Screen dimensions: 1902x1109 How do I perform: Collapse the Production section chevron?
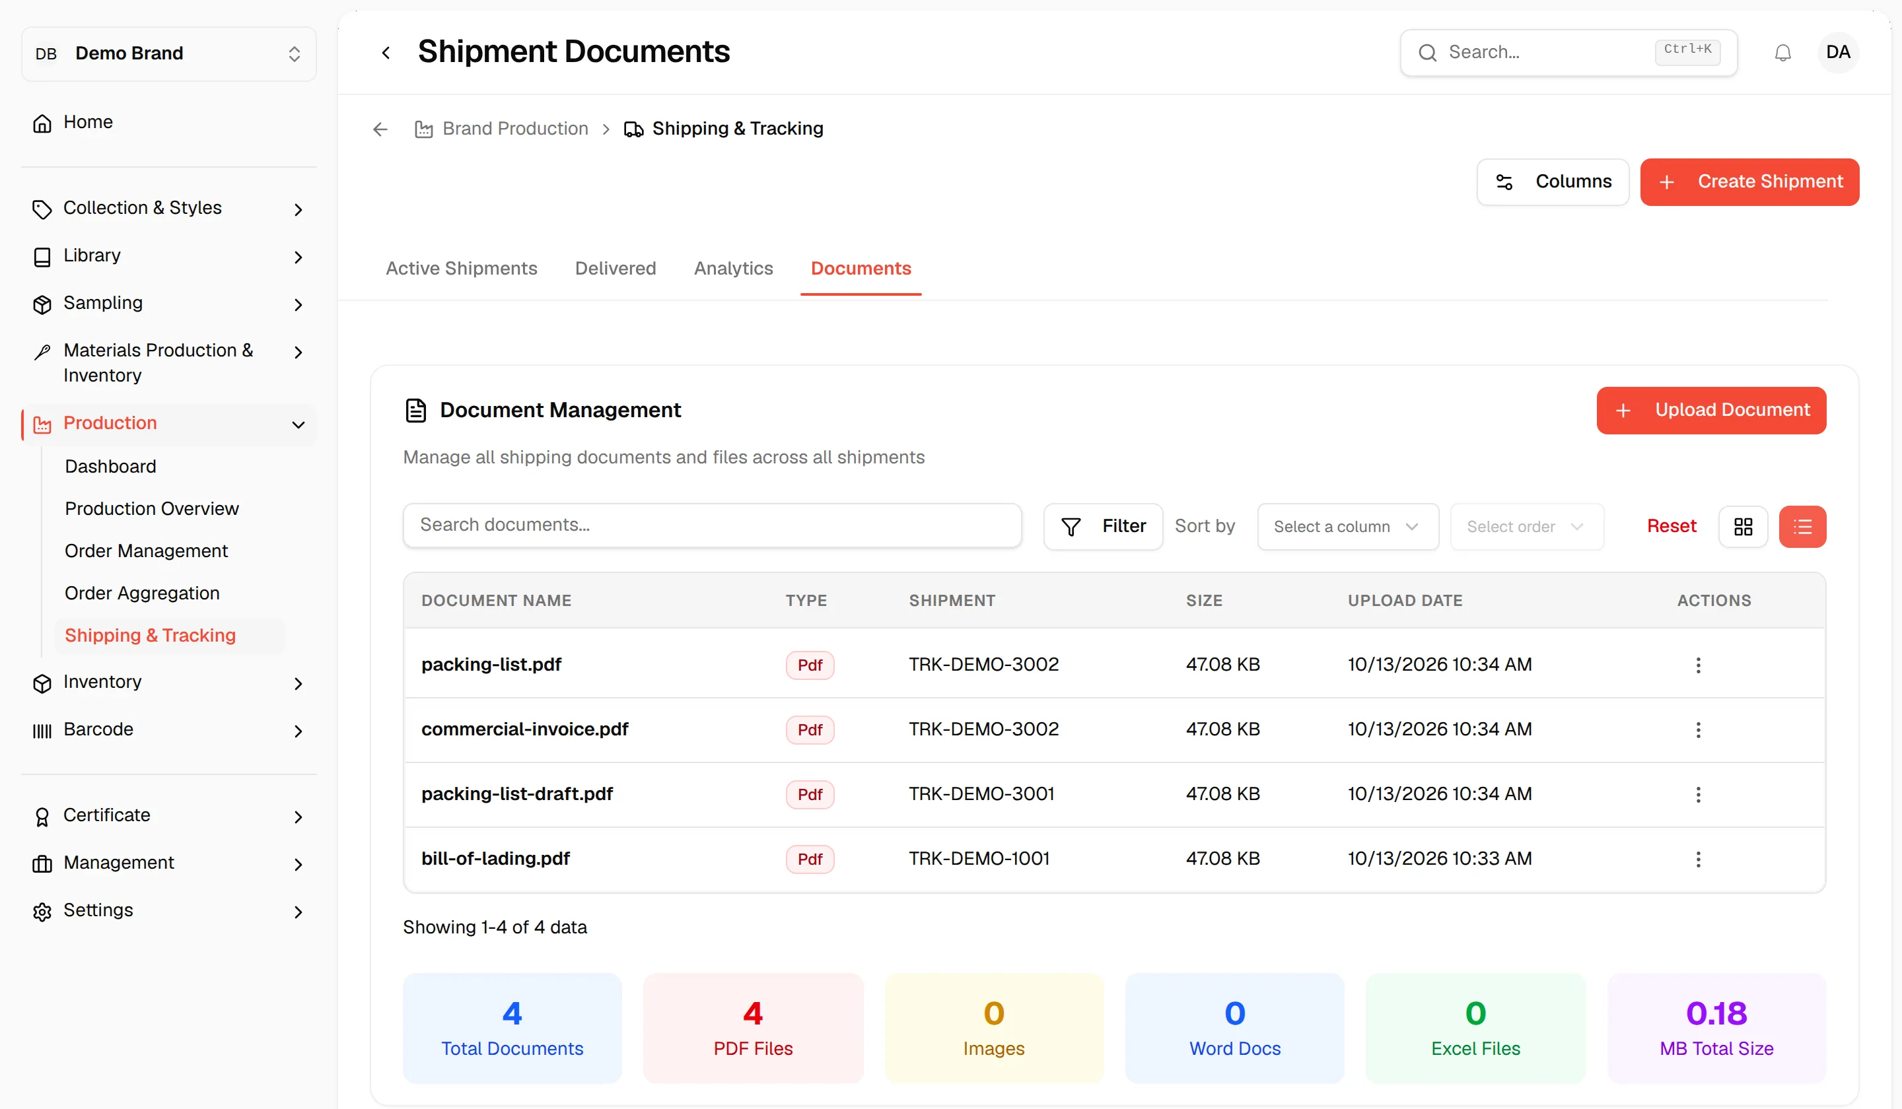coord(298,424)
